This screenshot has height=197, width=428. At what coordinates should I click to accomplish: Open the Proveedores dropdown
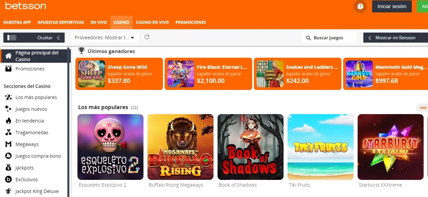[x=104, y=38]
